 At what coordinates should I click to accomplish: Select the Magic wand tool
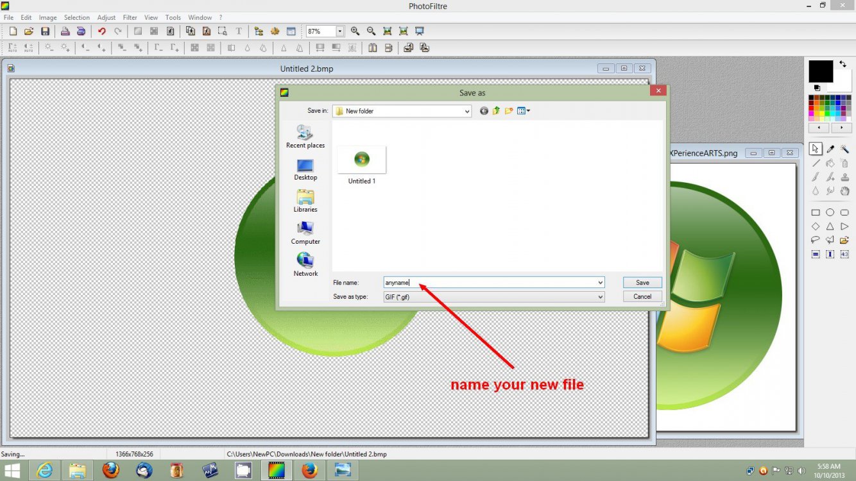(844, 149)
